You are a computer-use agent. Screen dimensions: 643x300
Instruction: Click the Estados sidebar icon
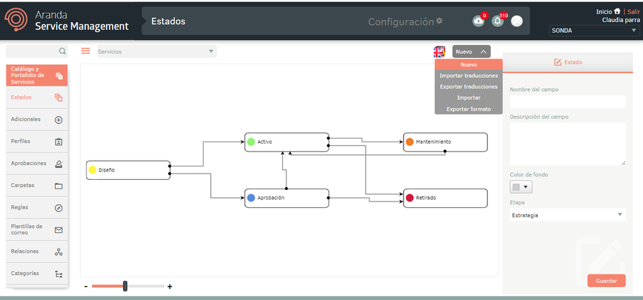point(59,98)
